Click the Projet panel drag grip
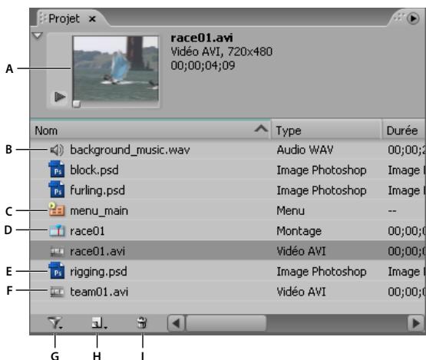 click(43, 18)
